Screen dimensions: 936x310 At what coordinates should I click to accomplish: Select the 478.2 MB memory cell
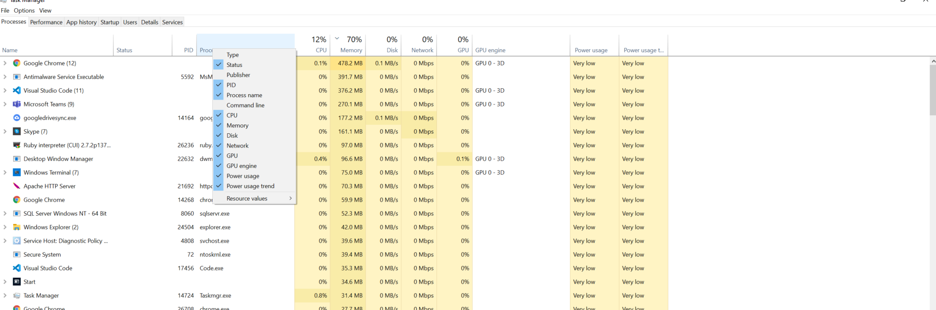click(347, 63)
